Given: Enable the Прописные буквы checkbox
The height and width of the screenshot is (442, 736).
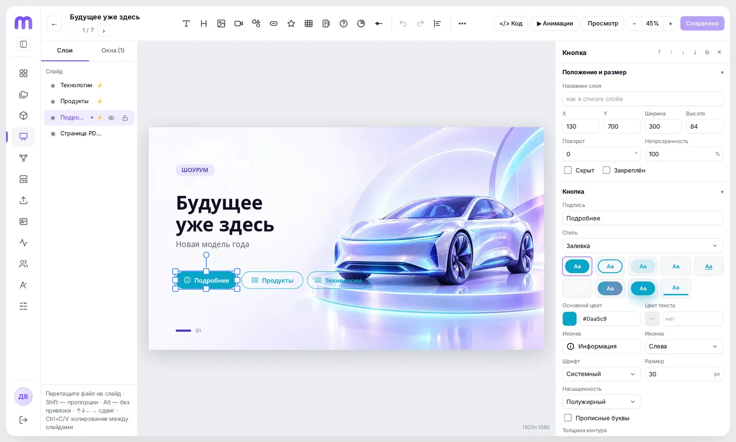Looking at the screenshot, I should pos(568,418).
